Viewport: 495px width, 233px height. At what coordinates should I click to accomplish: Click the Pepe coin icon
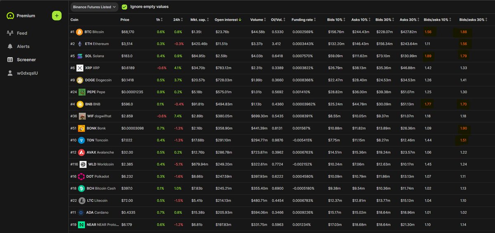tap(82, 92)
